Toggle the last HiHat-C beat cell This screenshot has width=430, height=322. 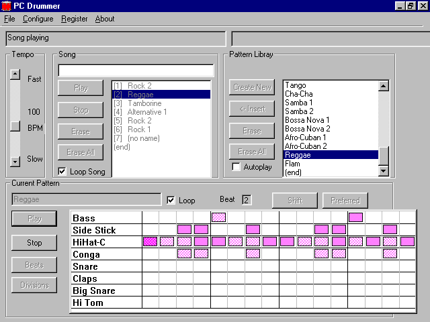(407, 241)
